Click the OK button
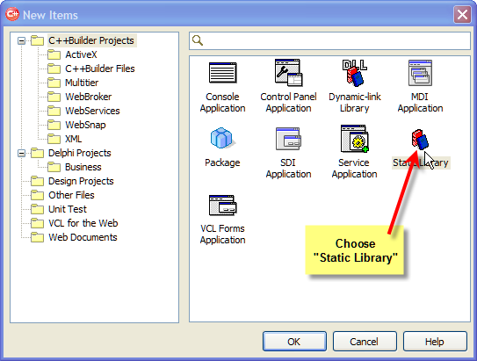The width and height of the screenshot is (477, 361). point(294,342)
